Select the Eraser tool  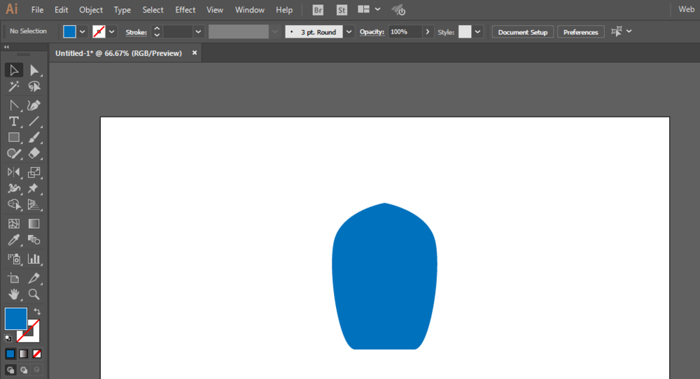[34, 154]
